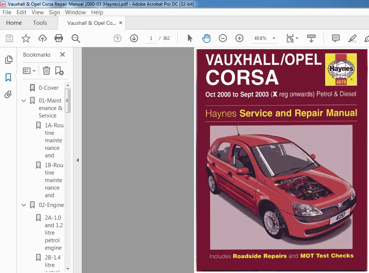This screenshot has height=273, width=369.
Task: Open the 0-Cover bookmark
Action: [x=49, y=88]
